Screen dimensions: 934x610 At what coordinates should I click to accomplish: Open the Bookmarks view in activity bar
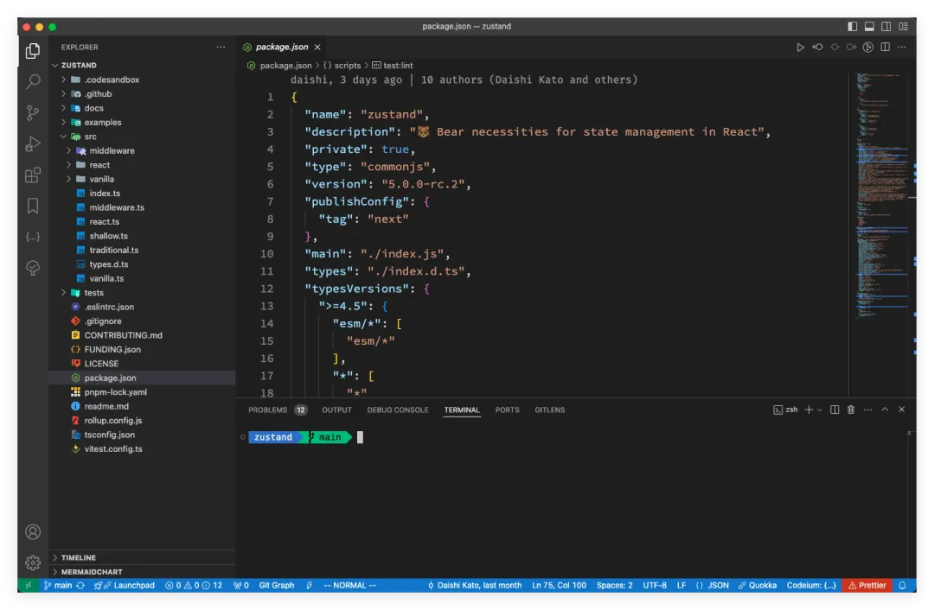(x=33, y=206)
